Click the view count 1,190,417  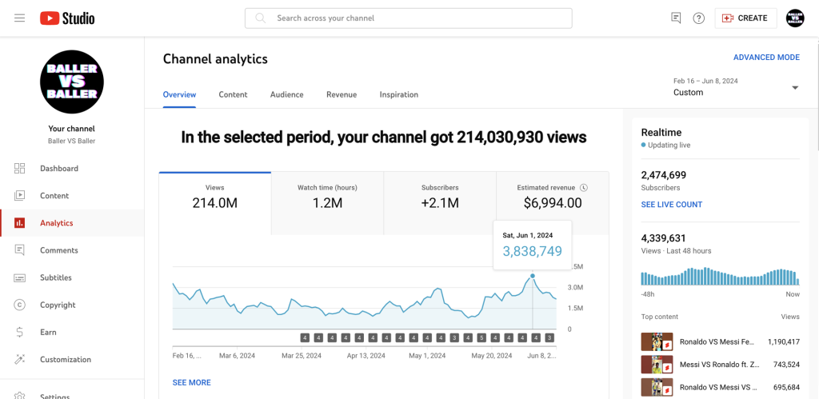click(784, 342)
